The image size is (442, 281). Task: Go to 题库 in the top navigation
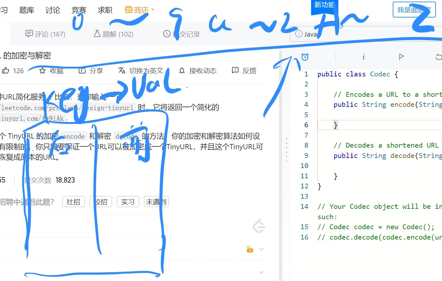tap(27, 10)
